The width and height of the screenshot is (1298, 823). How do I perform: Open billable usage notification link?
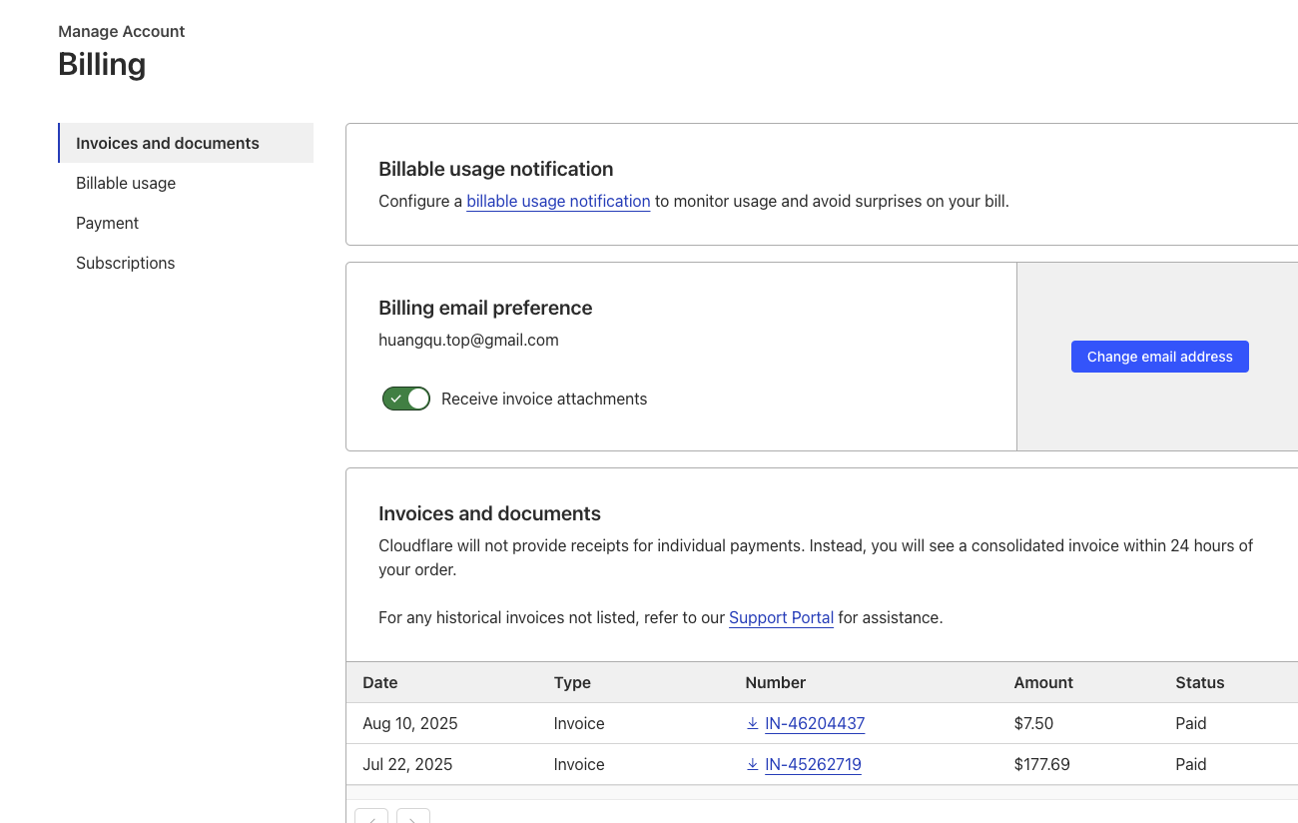[558, 201]
